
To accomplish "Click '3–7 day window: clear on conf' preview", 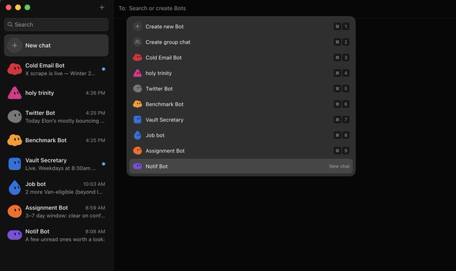I will tap(65, 216).
